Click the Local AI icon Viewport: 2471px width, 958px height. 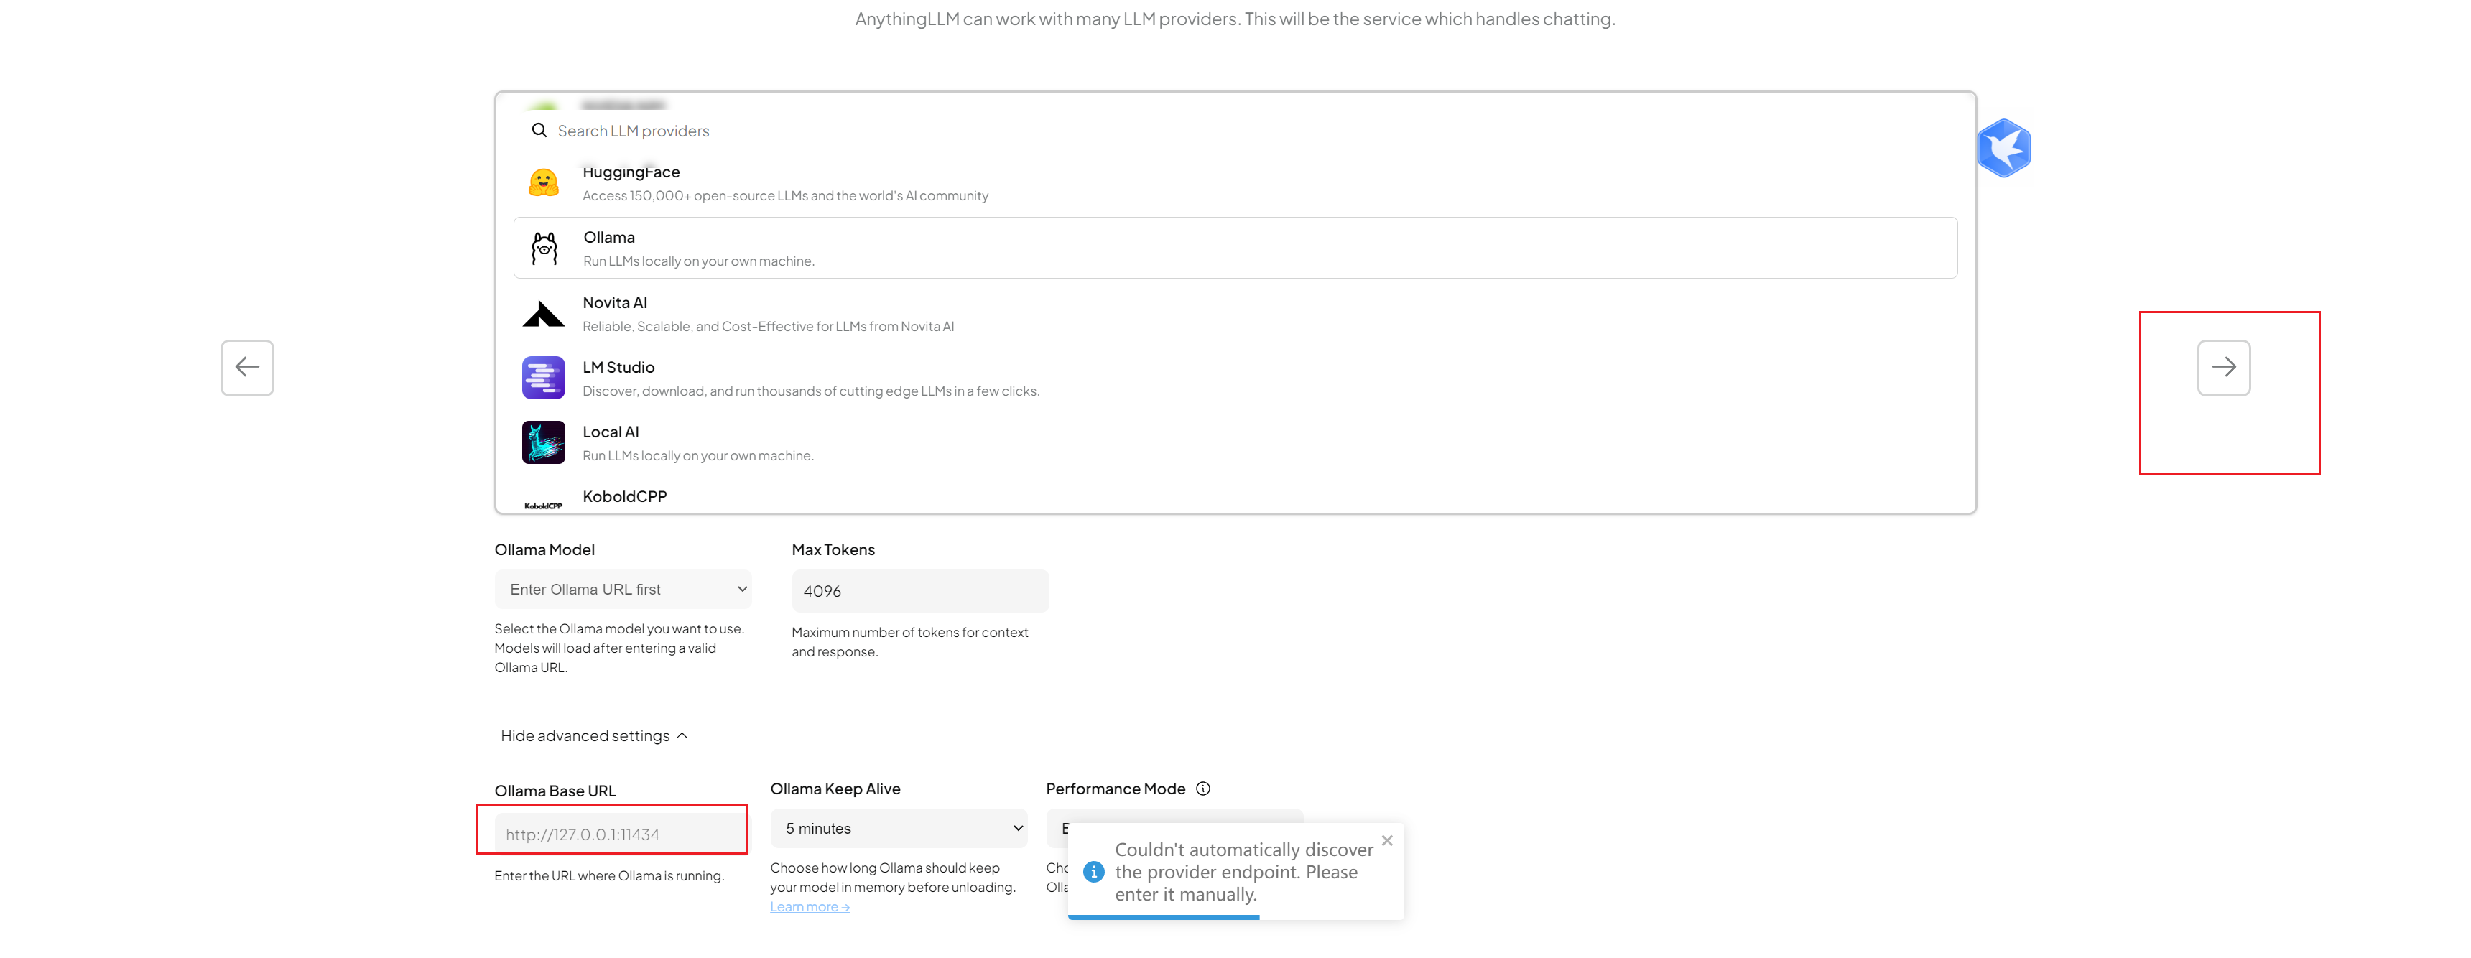(x=543, y=443)
